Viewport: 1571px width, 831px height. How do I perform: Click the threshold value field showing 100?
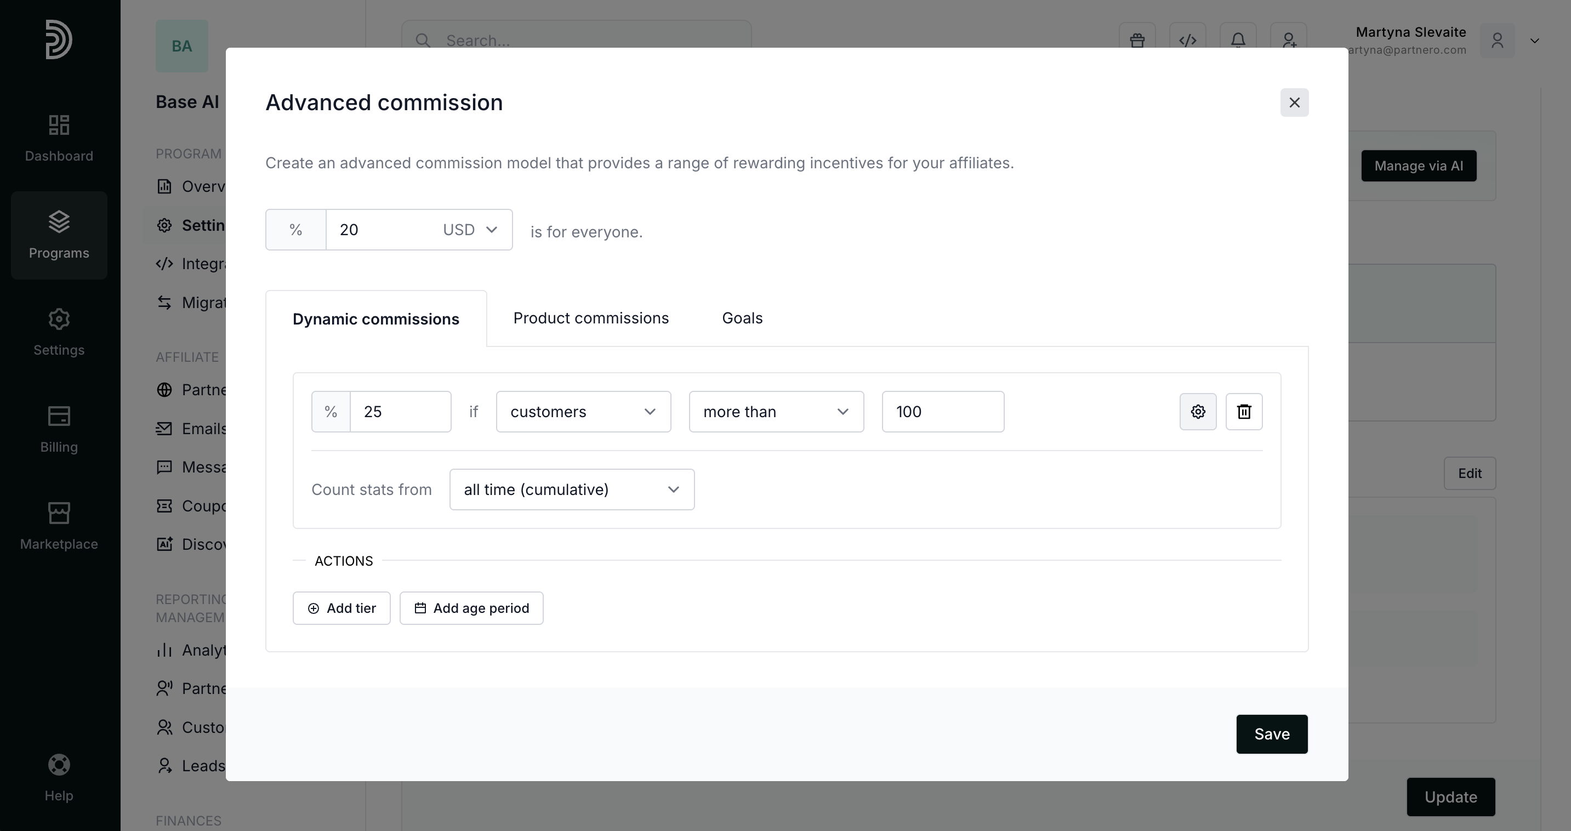click(x=942, y=412)
